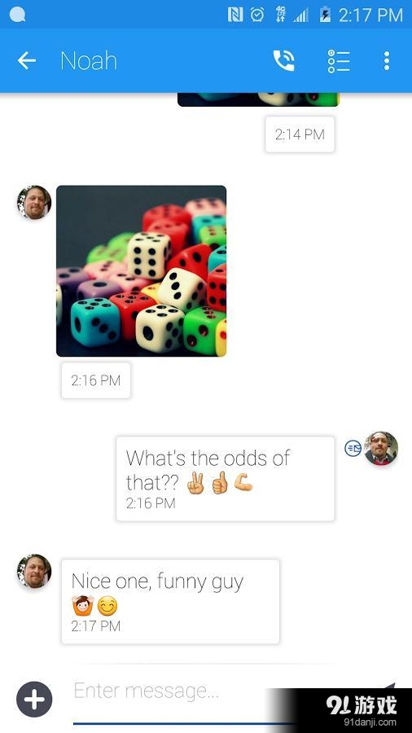Tap your own profile avatar on right
Screen dimensions: 412x733
click(x=381, y=448)
